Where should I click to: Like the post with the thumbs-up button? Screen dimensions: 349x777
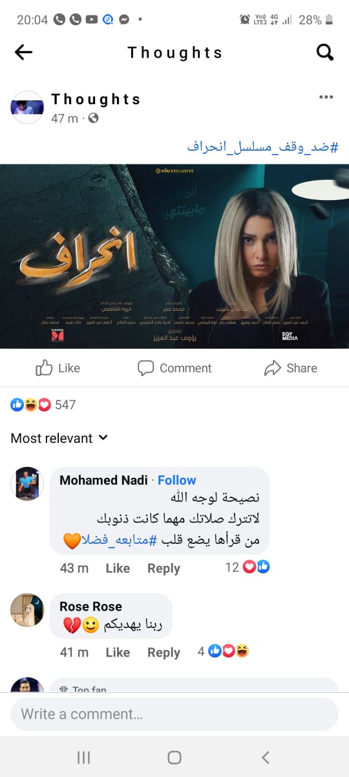pyautogui.click(x=58, y=368)
